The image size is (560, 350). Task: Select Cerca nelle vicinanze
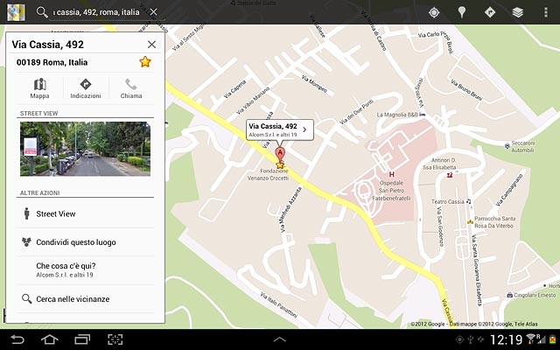(x=85, y=299)
